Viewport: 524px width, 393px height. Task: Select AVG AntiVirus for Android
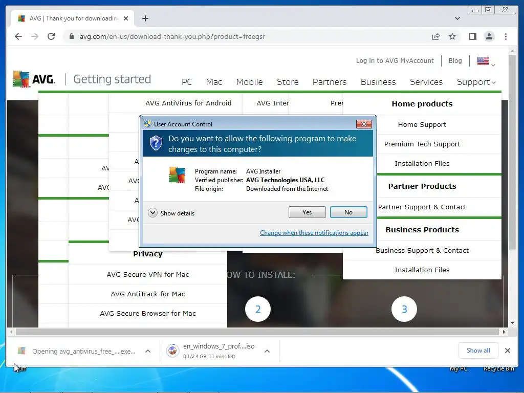[x=188, y=103]
